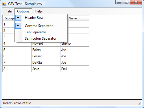Open the File menu
144x108 pixels.
pyautogui.click(x=9, y=11)
